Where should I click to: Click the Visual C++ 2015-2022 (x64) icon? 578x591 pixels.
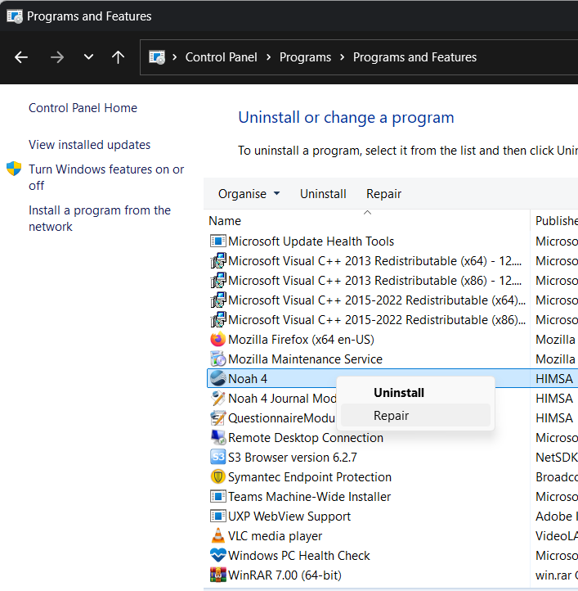[x=217, y=300]
